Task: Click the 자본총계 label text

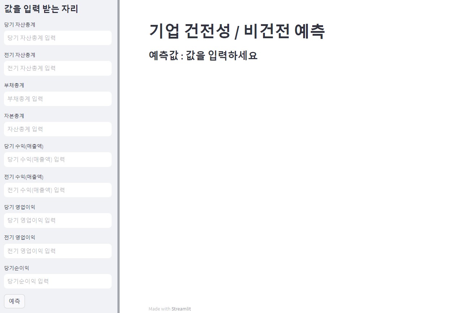Action: click(14, 116)
